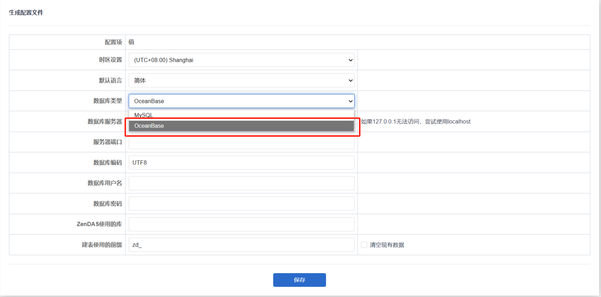Tick the 清空现有数据 checkbox
601x297 pixels.
[364, 245]
